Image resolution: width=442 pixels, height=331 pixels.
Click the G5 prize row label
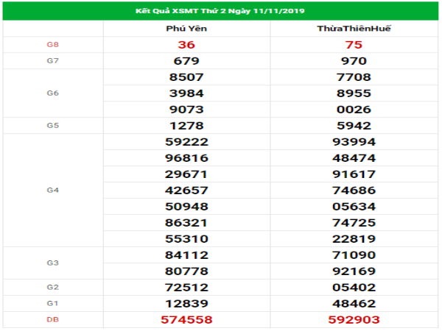52,125
